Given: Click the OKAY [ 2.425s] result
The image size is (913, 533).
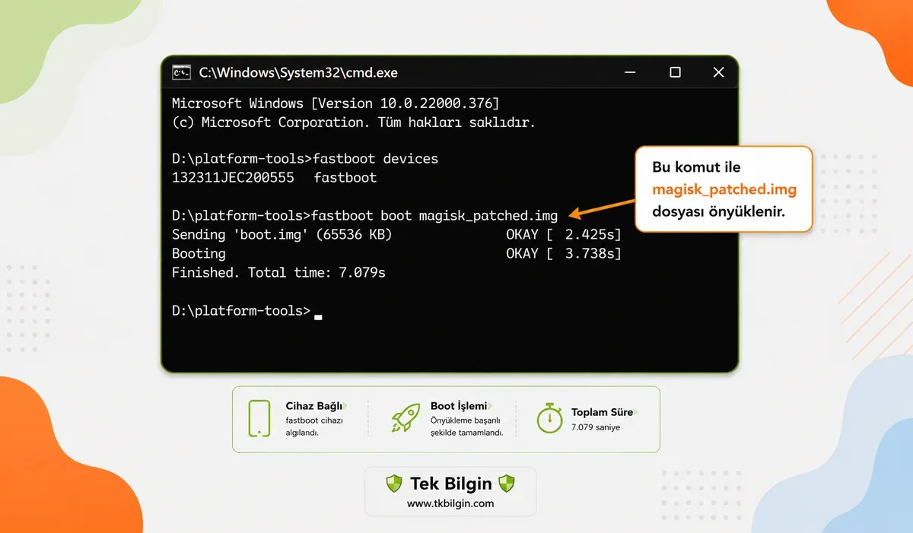Looking at the screenshot, I should pos(564,235).
